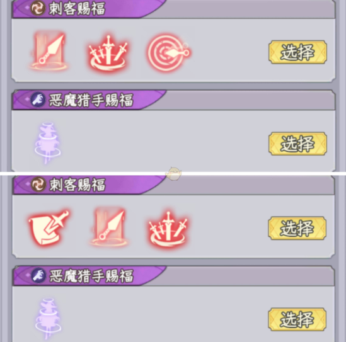The width and height of the screenshot is (346, 342).
Task: Open the topmost 刺客赐福 header banner
Action: point(174,9)
